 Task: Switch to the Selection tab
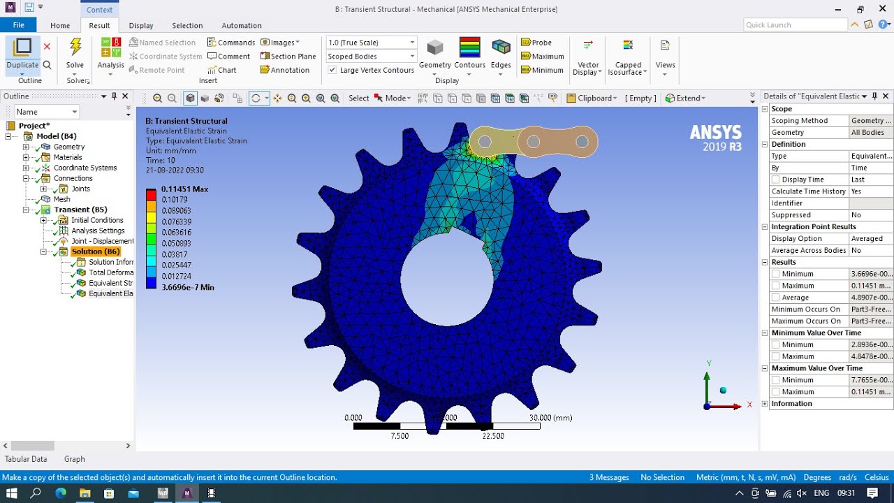click(x=187, y=25)
